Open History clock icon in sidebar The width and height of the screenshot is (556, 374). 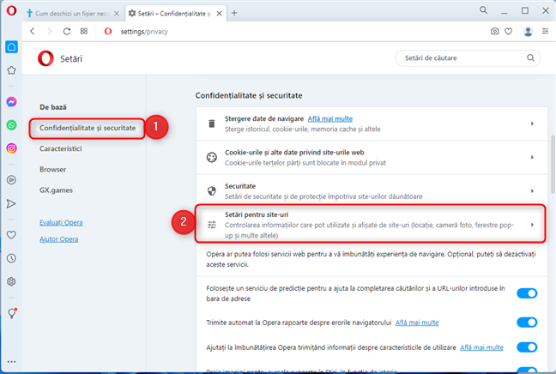click(x=11, y=258)
